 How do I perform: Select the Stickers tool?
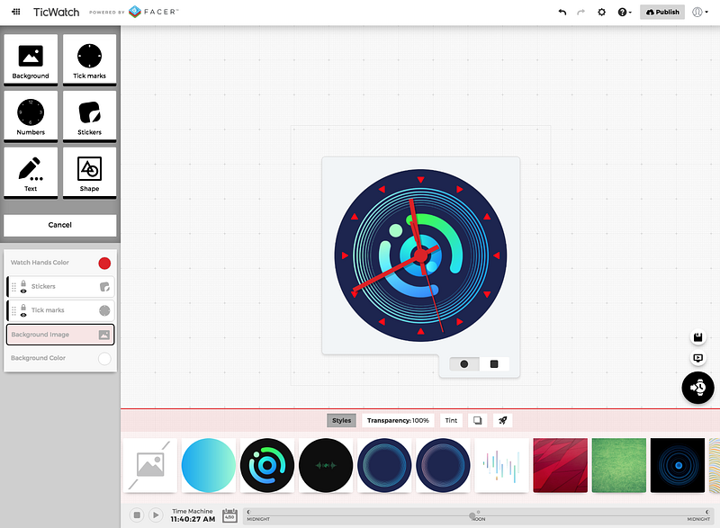click(x=89, y=116)
